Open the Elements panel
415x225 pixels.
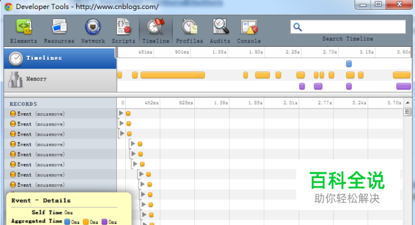[x=23, y=31]
